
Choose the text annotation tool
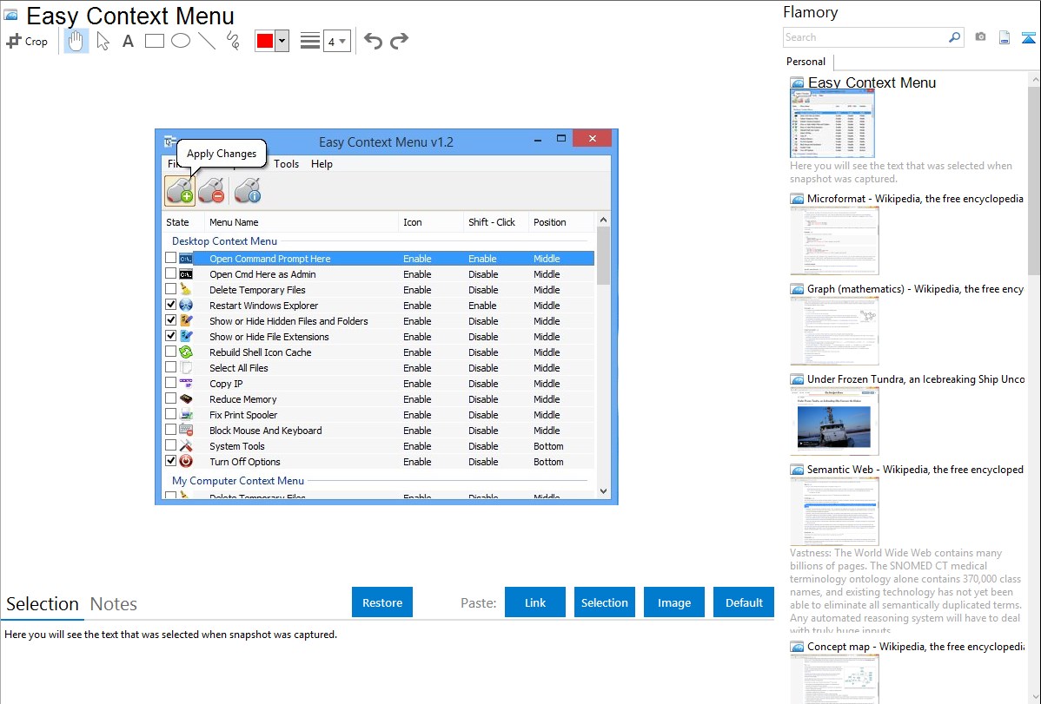128,41
